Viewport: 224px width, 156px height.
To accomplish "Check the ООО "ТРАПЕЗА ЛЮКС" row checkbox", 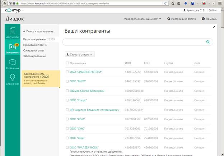I will (67, 147).
